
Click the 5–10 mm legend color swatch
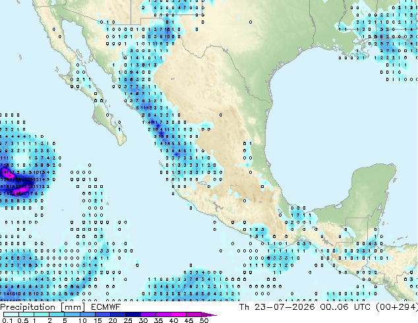click(x=72, y=314)
